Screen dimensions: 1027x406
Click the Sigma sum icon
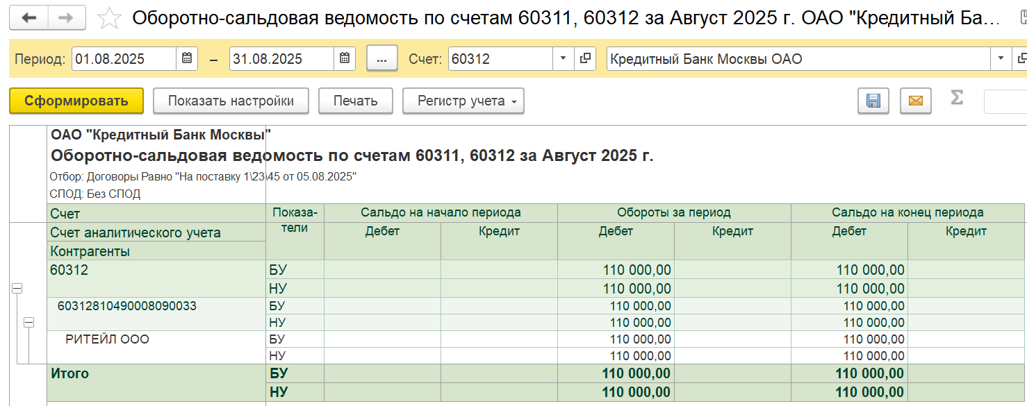[957, 99]
